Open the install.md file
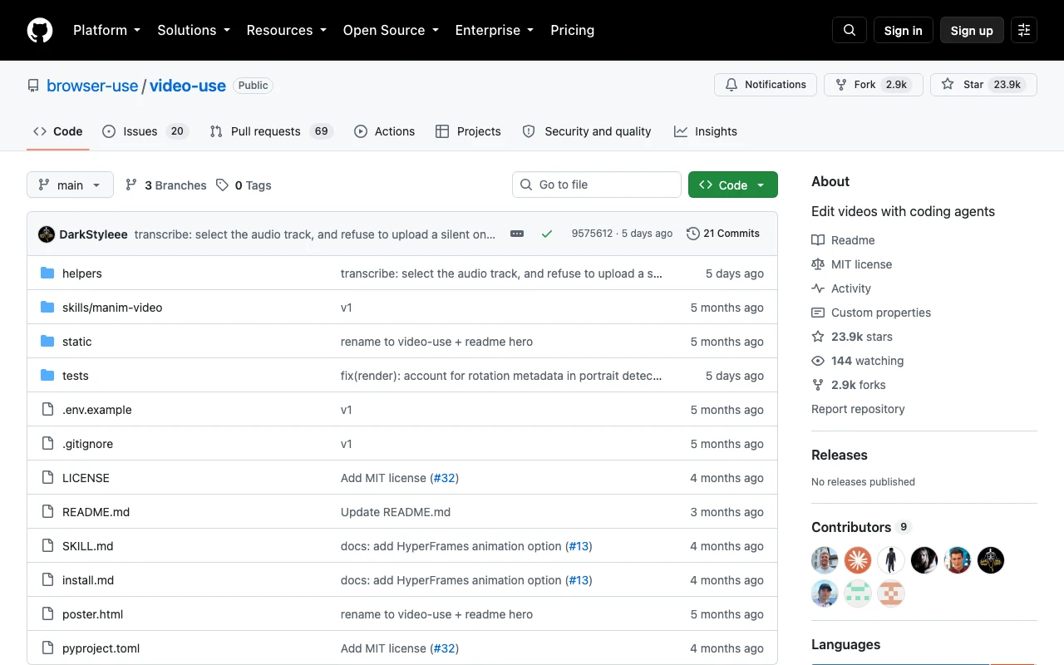Screen dimensions: 1064x665 point(88,580)
